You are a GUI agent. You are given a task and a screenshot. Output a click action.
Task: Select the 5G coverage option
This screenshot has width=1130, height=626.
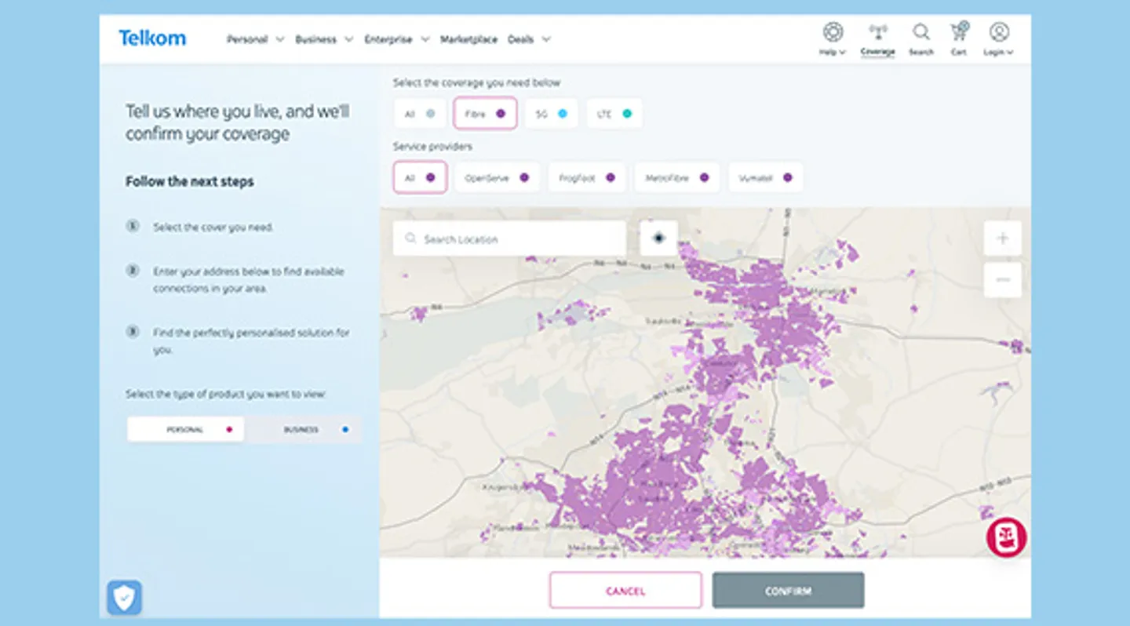(x=551, y=114)
